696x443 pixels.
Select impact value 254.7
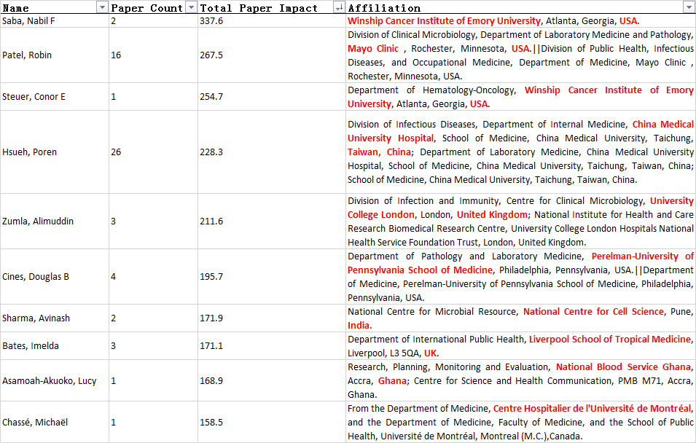click(x=272, y=97)
